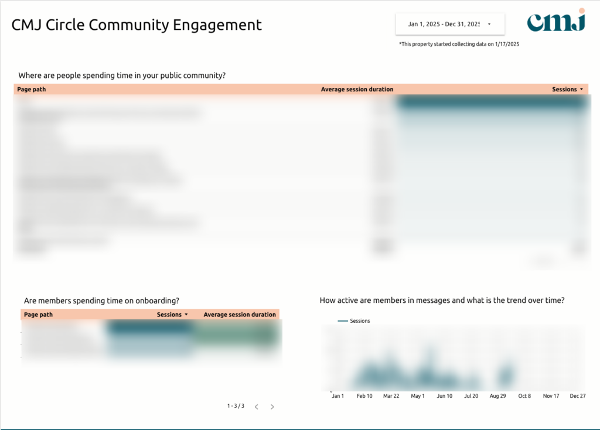The width and height of the screenshot is (600, 430).
Task: Click the Aug 29 axis label
Action: pyautogui.click(x=497, y=396)
